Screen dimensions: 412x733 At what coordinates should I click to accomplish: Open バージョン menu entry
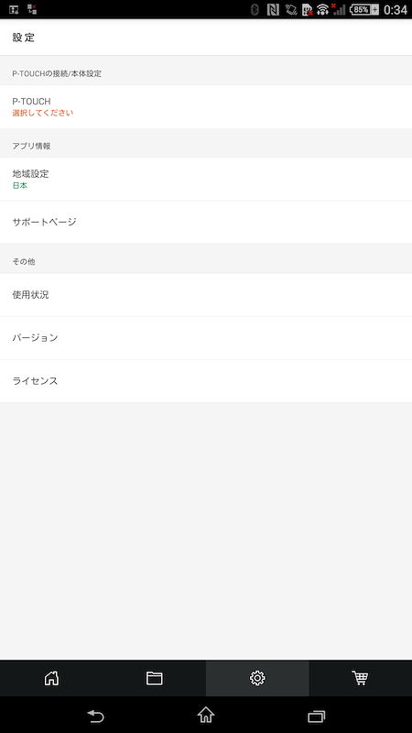[x=206, y=338]
